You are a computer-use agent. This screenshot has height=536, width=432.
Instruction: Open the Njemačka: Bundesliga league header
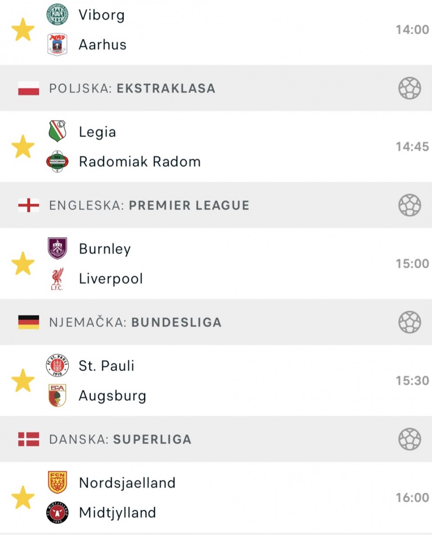click(216, 322)
